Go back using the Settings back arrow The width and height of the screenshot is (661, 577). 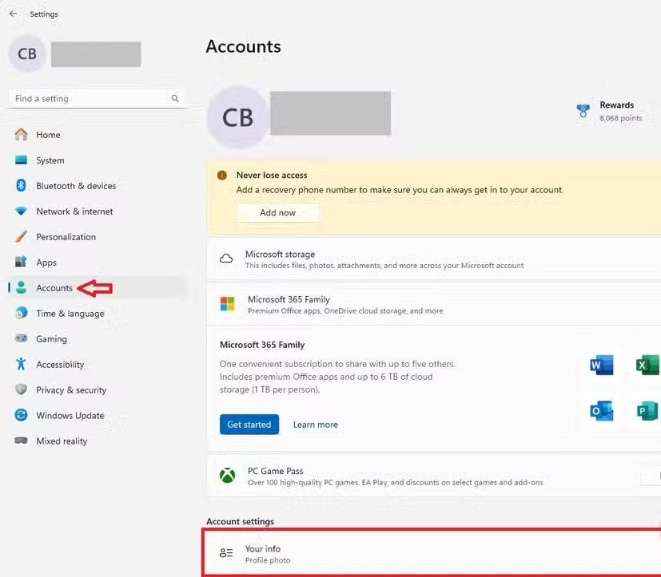[x=13, y=14]
